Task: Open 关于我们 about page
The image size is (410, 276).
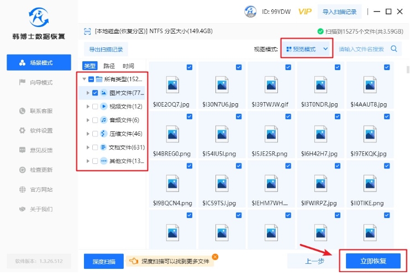Action: click(41, 209)
